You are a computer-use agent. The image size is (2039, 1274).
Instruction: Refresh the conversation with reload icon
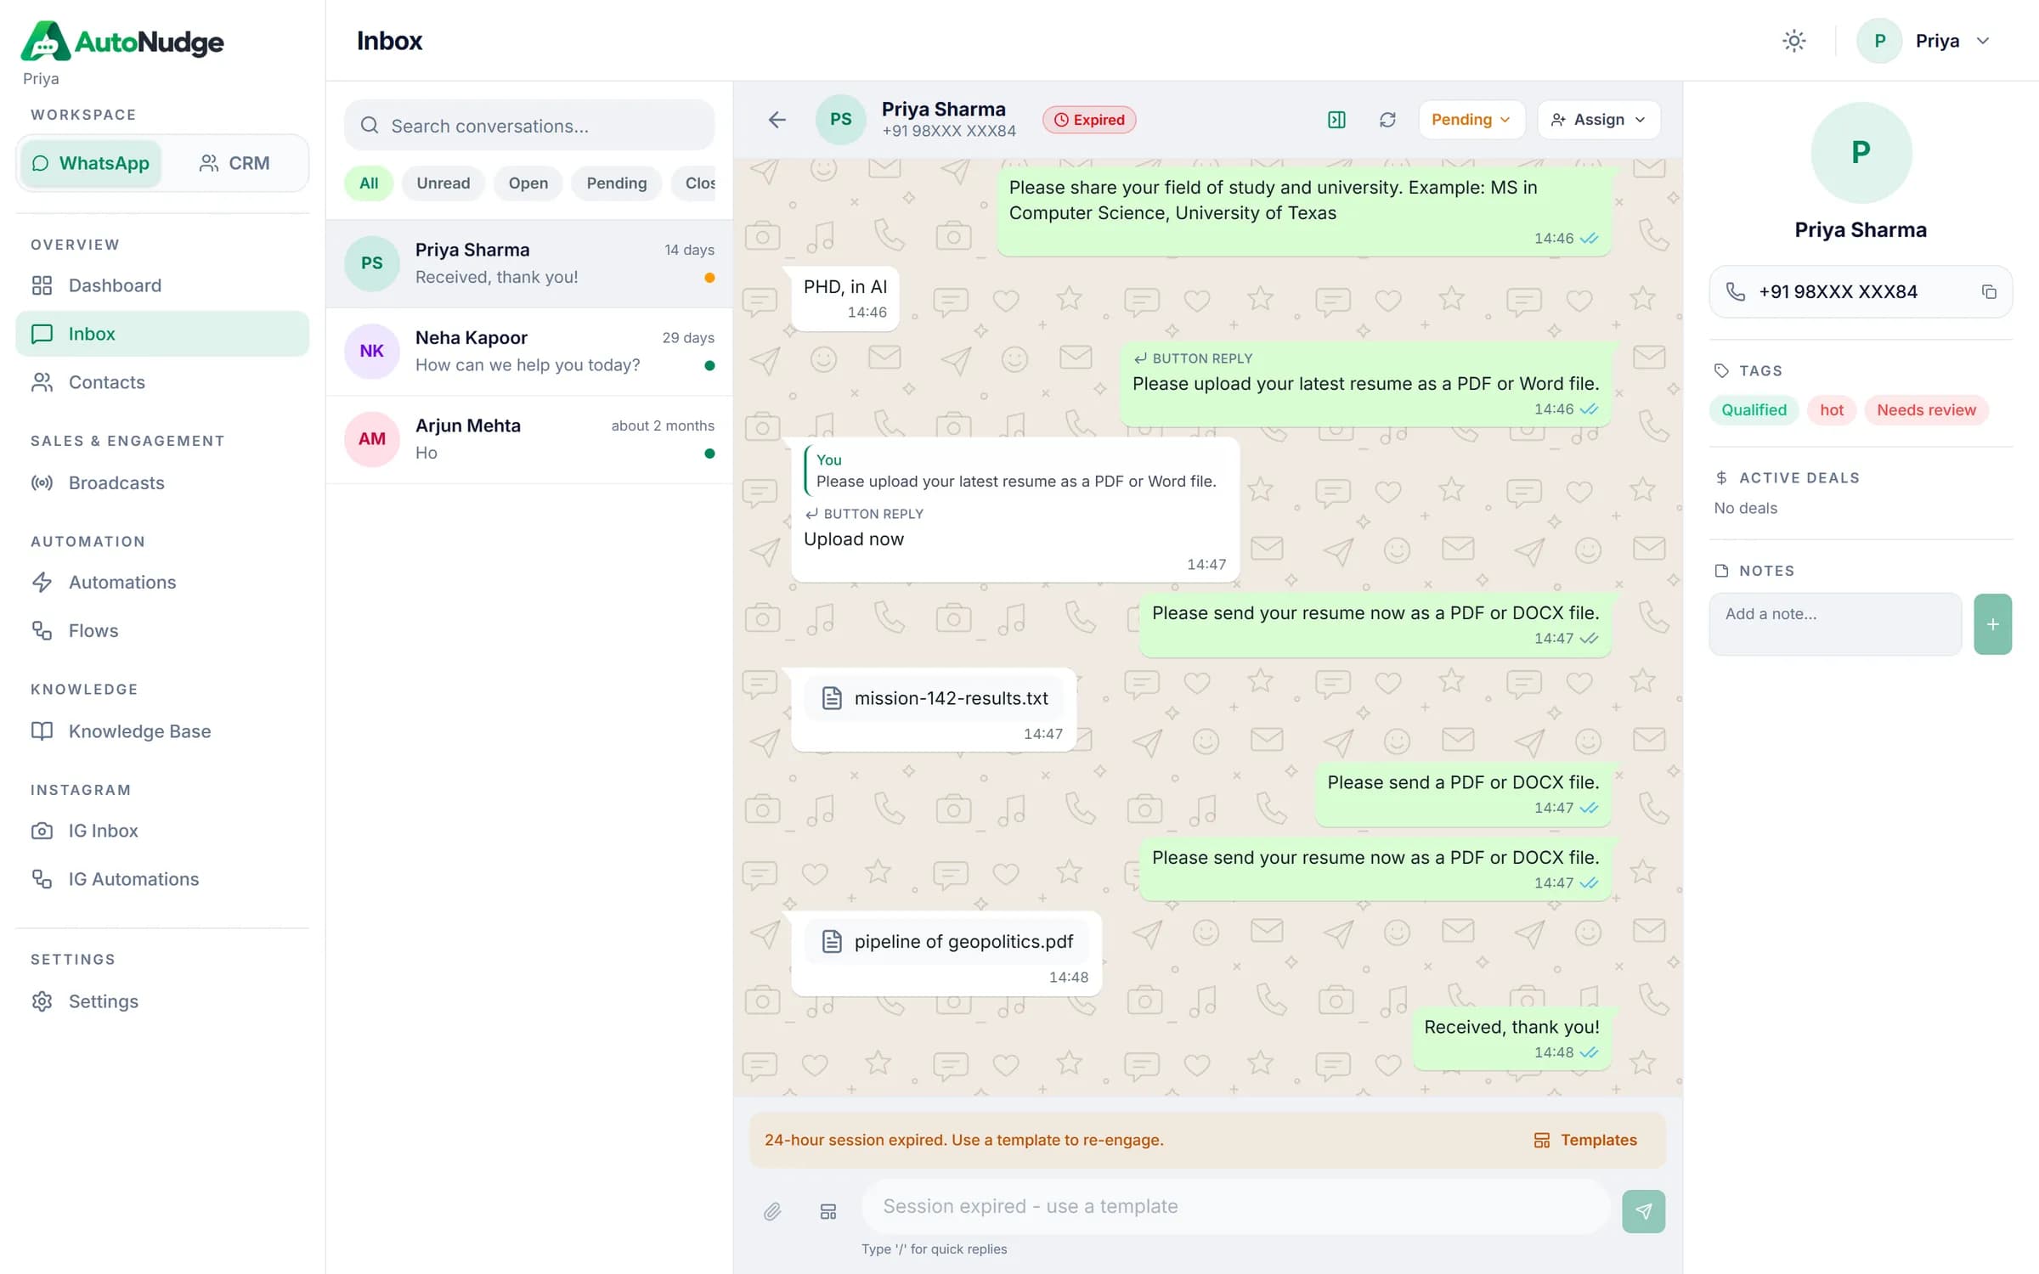coord(1387,120)
